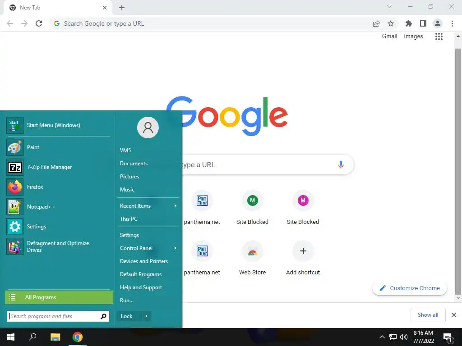The width and height of the screenshot is (462, 346).
Task: Click the page vertical scrollbar
Action: point(458,172)
